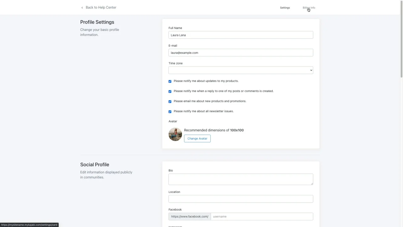Select the Location input field
The image size is (403, 227).
(241, 199)
